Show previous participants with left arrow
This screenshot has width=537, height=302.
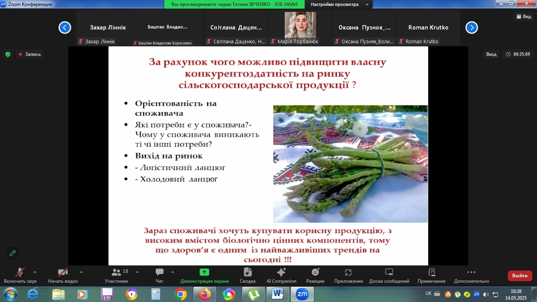click(x=65, y=28)
